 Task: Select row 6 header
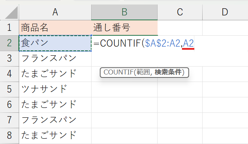point(9,105)
